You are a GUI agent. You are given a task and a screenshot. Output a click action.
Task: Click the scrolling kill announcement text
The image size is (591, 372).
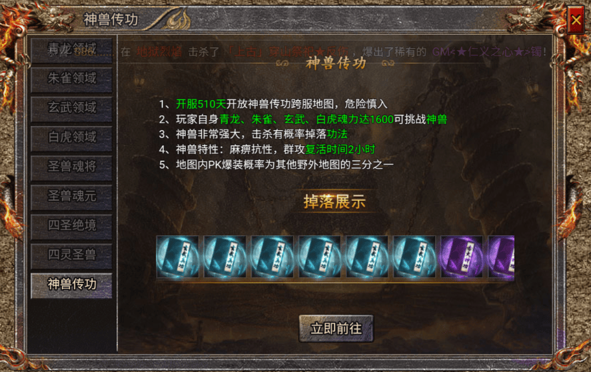(334, 52)
